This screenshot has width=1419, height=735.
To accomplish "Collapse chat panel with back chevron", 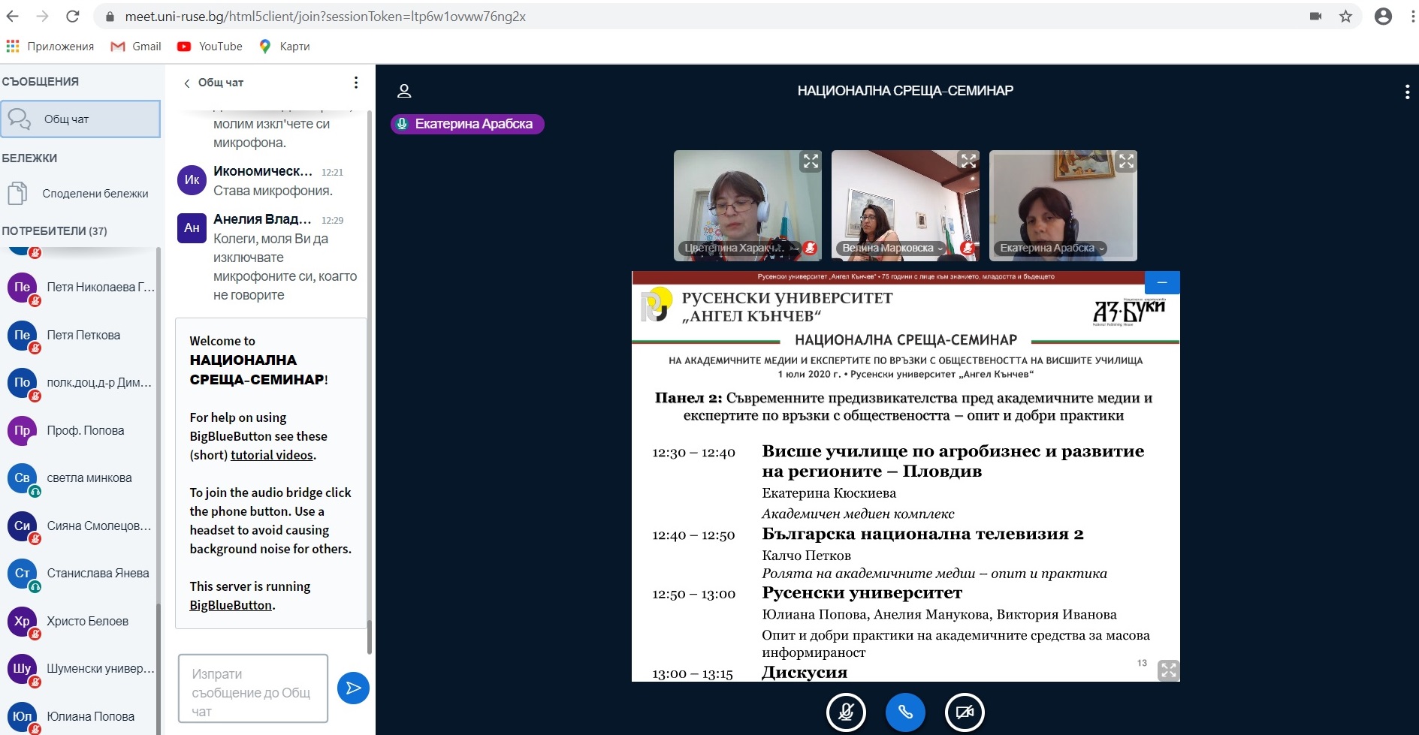I will click(187, 83).
